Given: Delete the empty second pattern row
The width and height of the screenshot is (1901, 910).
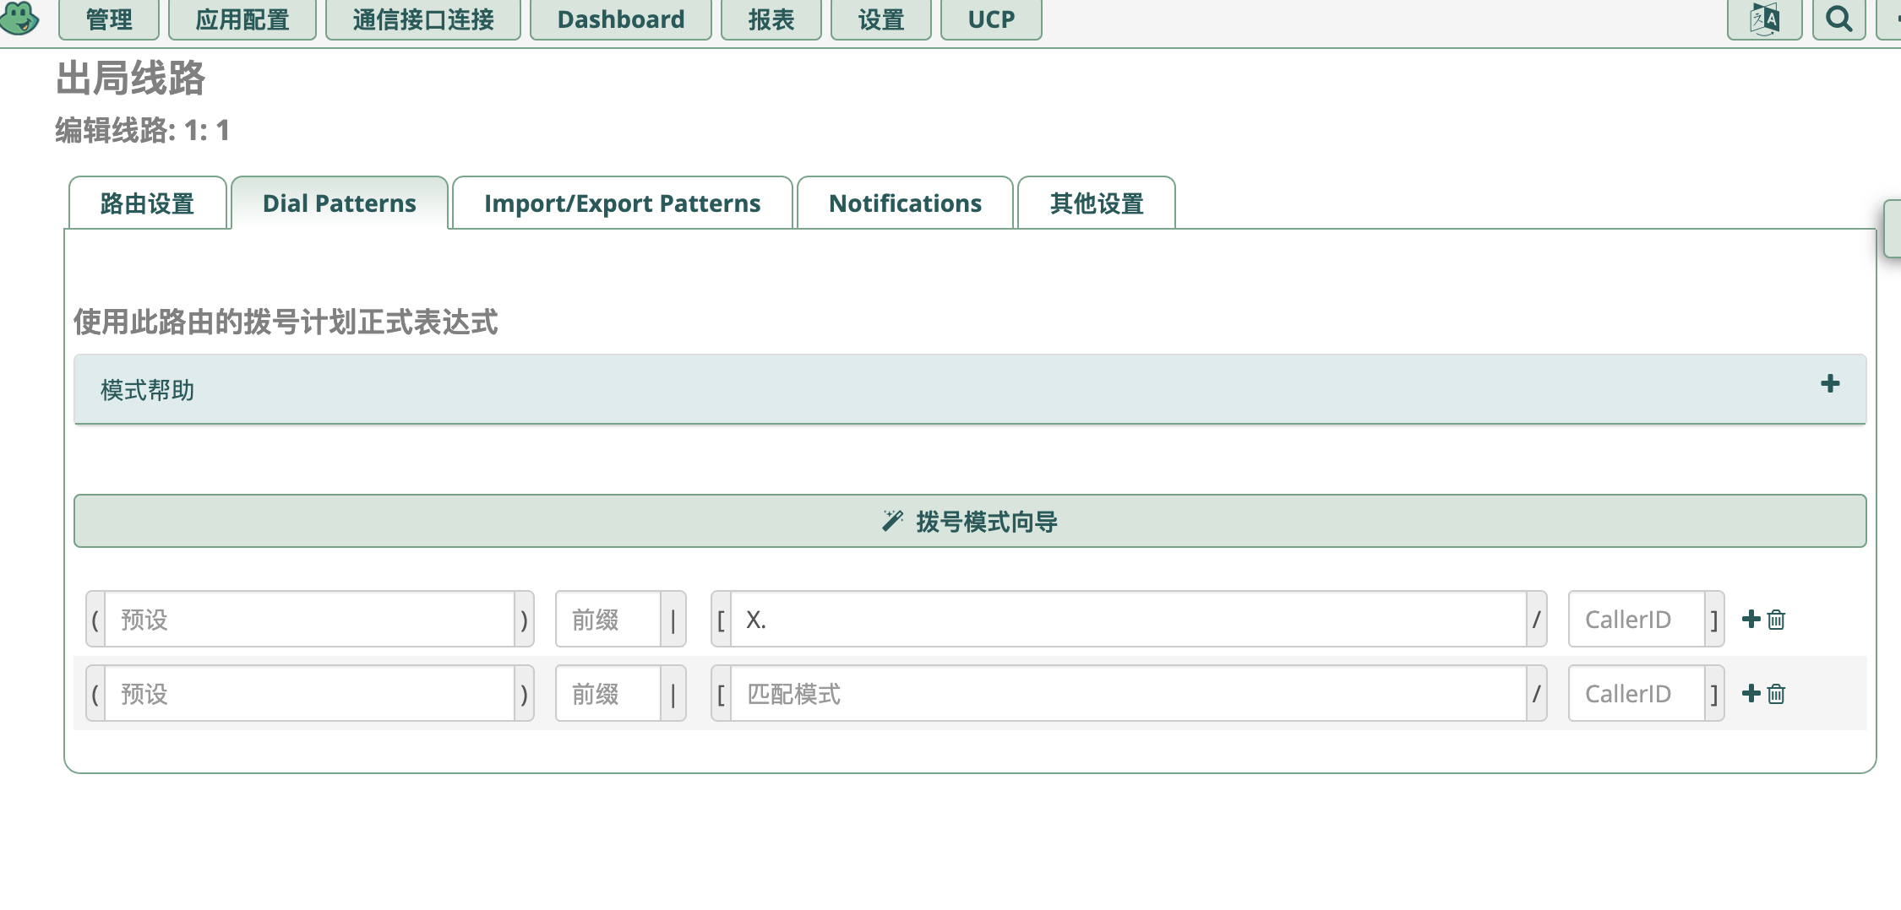Looking at the screenshot, I should (1776, 694).
